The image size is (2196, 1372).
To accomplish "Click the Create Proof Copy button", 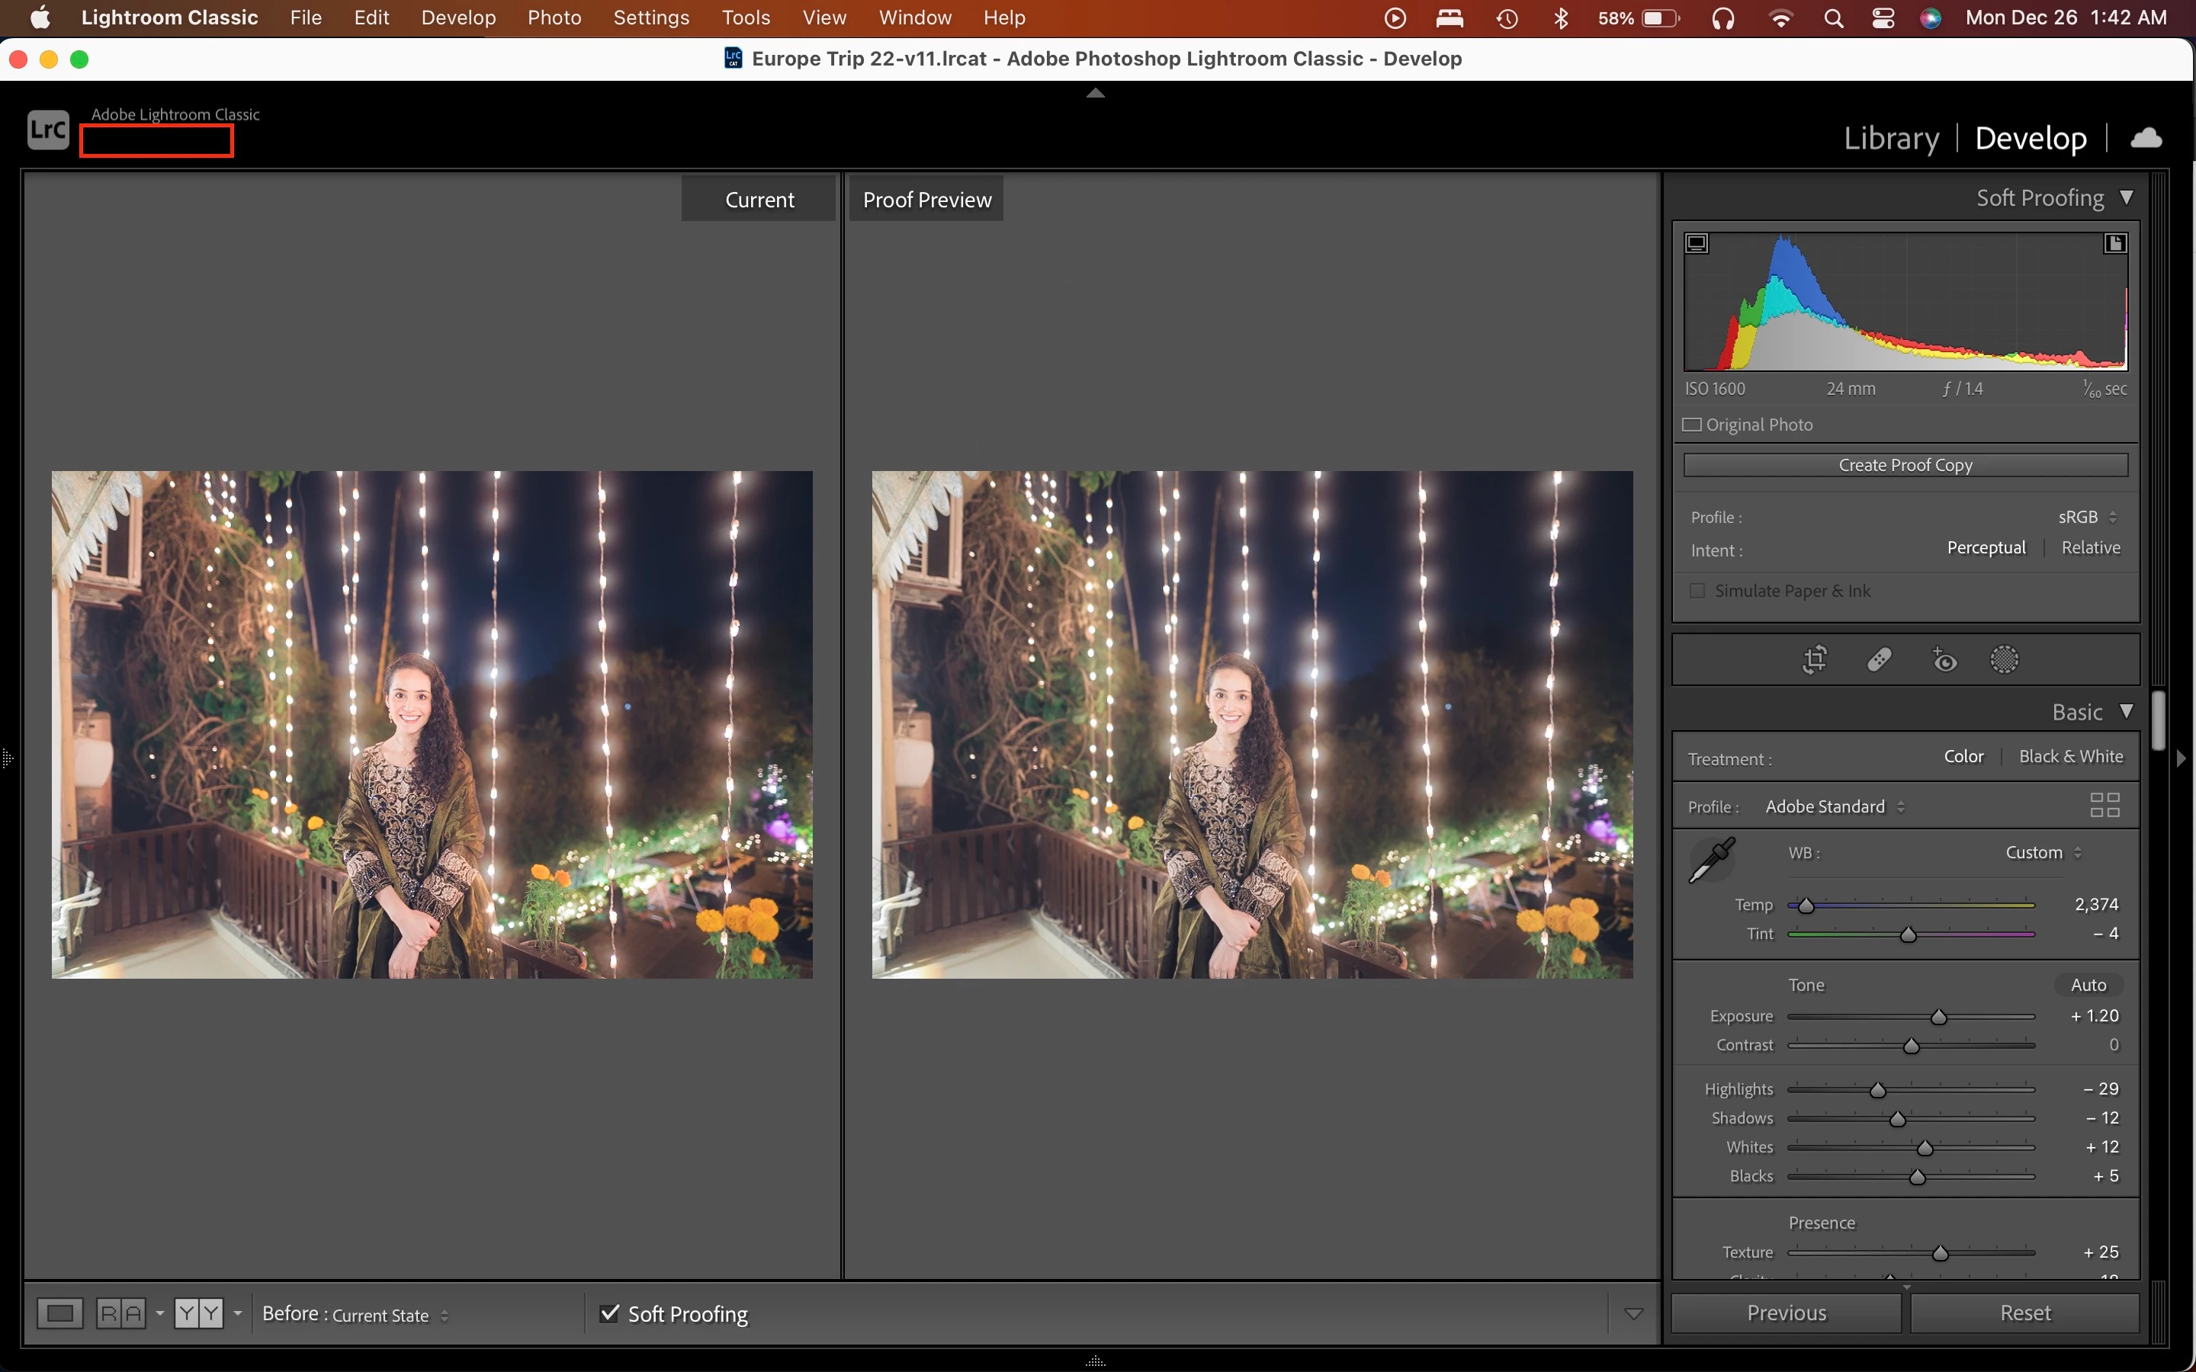I will click(x=1905, y=466).
